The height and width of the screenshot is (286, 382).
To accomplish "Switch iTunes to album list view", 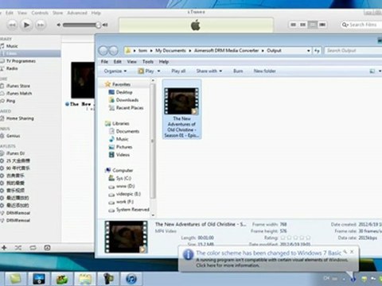I will tap(302, 25).
